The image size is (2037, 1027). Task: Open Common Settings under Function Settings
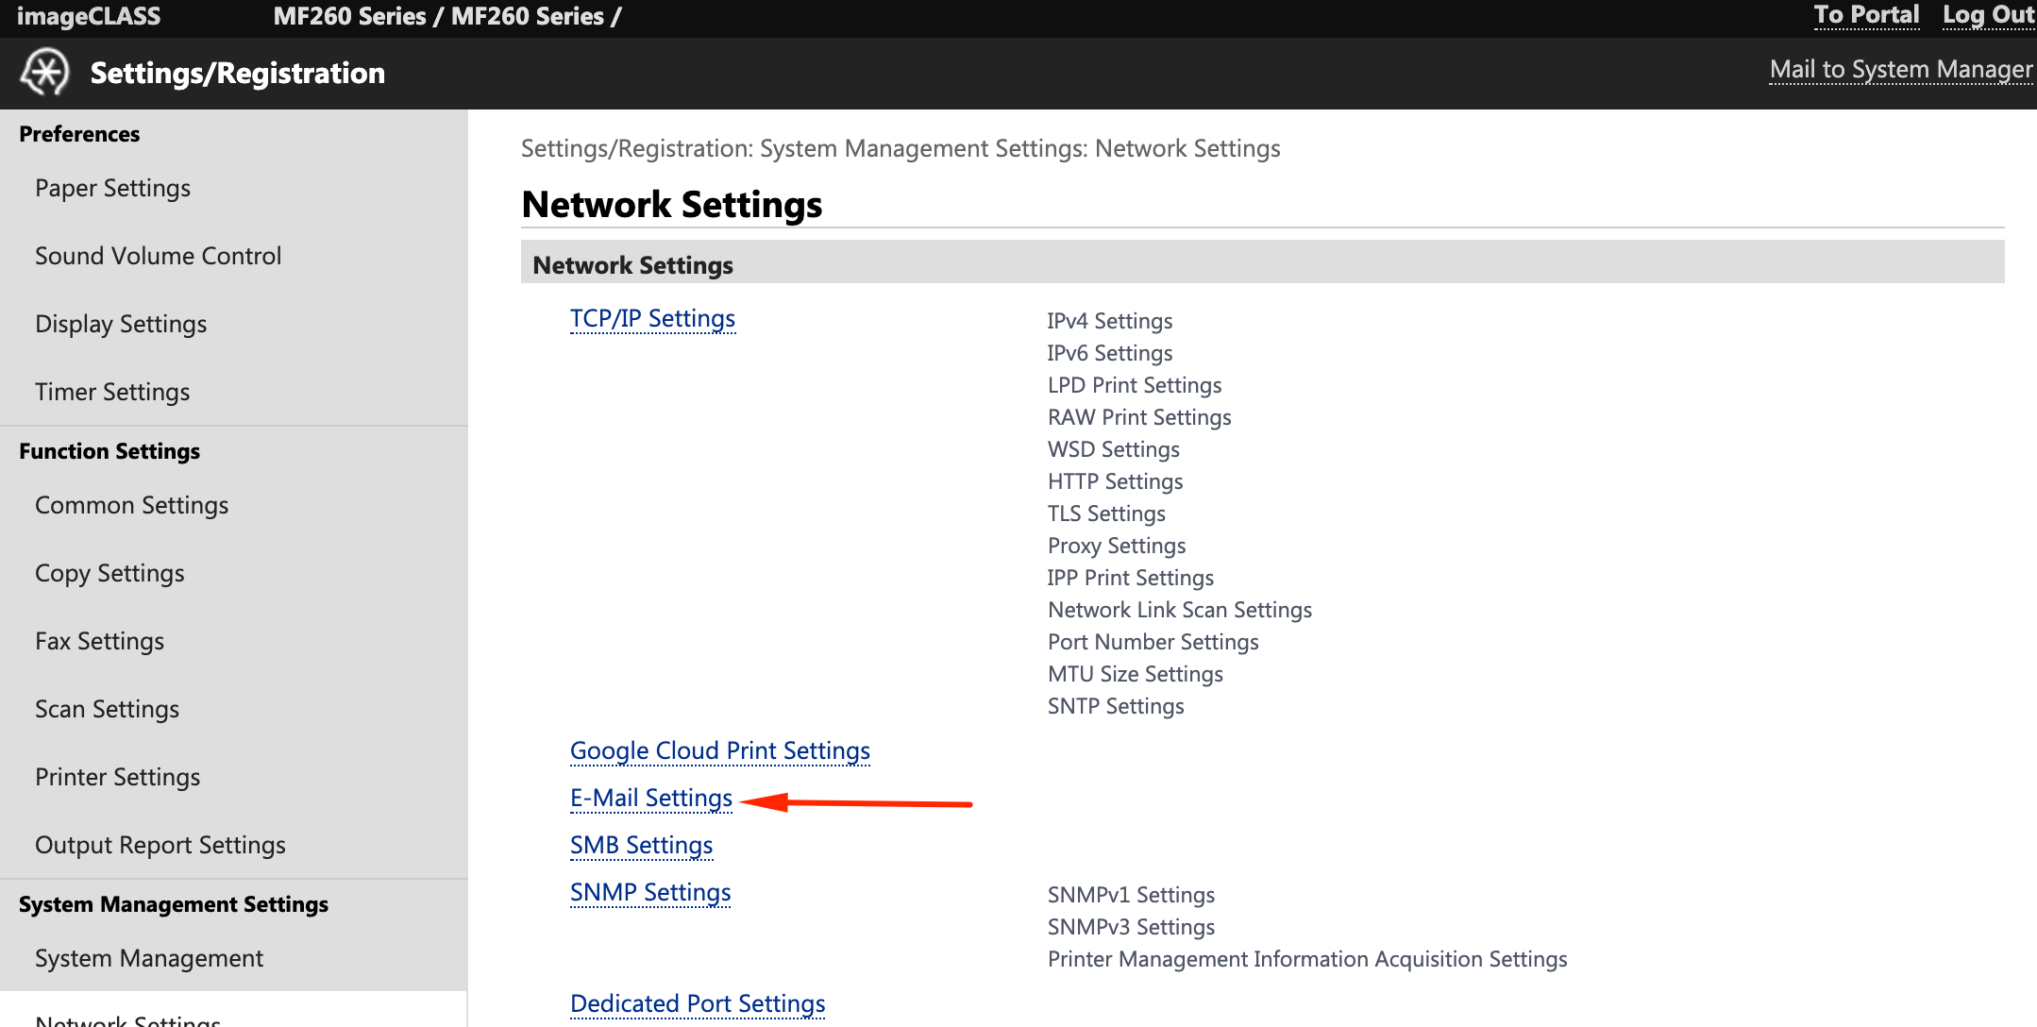[x=131, y=505]
